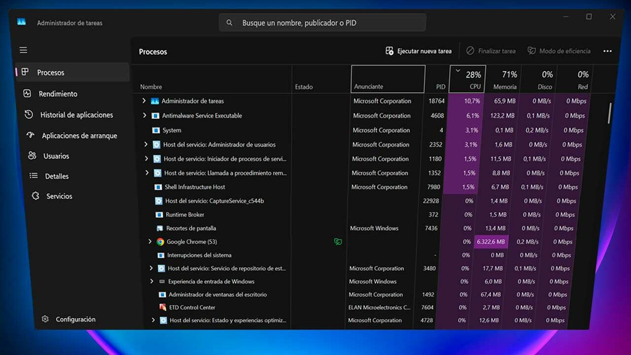
Task: Expand Llamada a procedimiento remoto host
Action: pyautogui.click(x=147, y=173)
